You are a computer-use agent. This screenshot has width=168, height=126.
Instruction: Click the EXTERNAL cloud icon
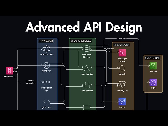146,58
